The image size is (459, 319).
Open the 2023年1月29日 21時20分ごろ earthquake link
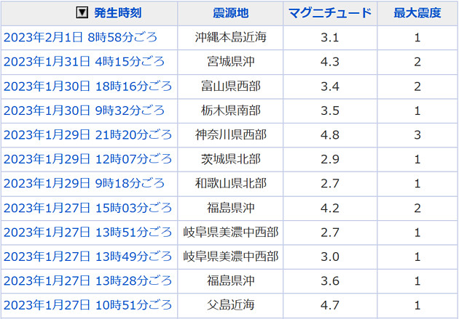[87, 134]
